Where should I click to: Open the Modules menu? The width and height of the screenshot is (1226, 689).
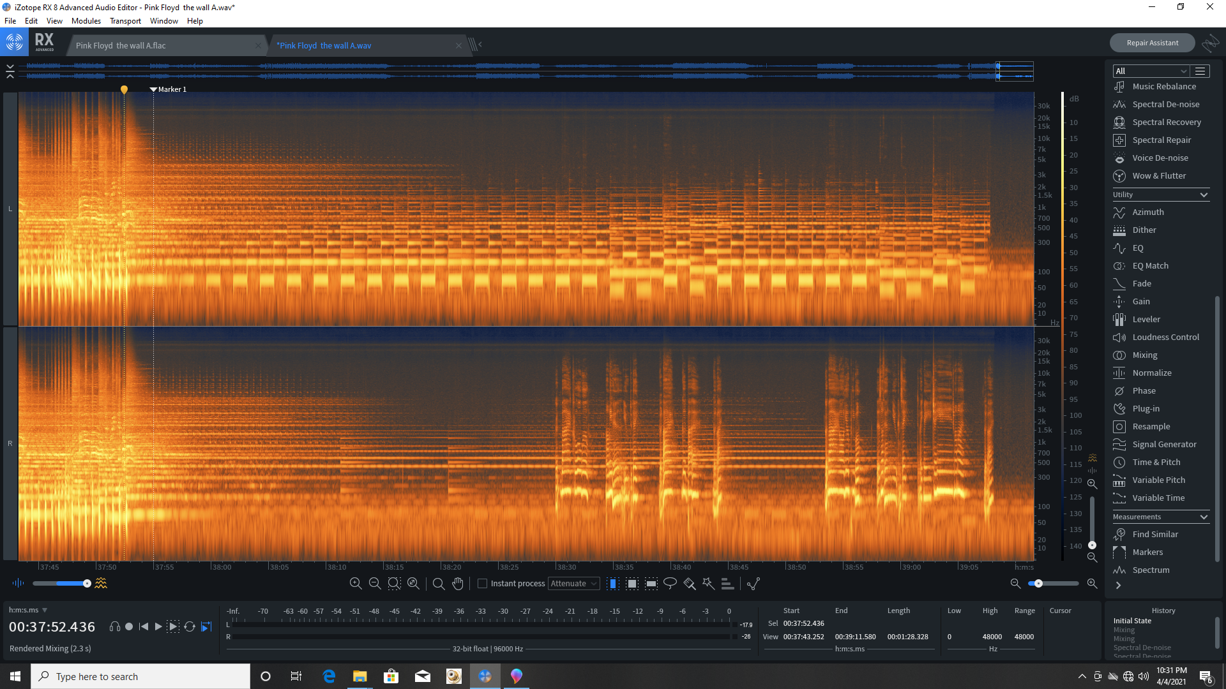coord(86,21)
